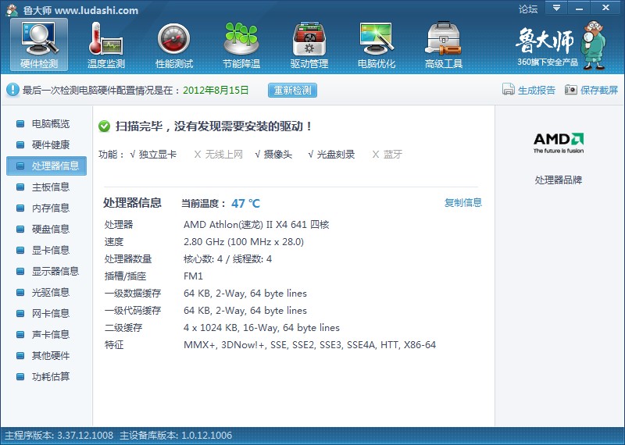This screenshot has width=625, height=445.
Task: Open 电脑优化 computer optimization
Action: tap(377, 44)
